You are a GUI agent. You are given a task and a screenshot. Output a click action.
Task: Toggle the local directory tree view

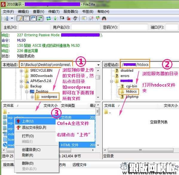[26, 18]
